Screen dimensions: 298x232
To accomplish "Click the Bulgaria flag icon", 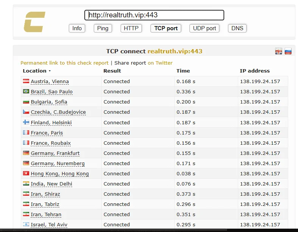I will tap(26, 102).
